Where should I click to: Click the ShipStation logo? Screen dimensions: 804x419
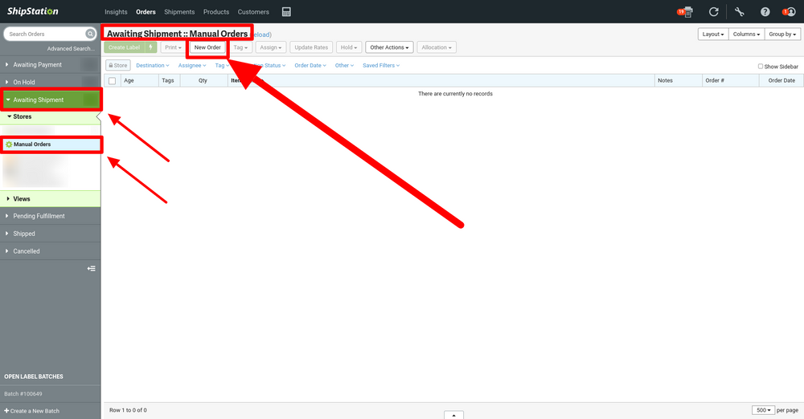(32, 11)
